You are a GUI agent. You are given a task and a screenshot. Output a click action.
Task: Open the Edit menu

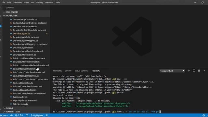(x=9, y=3)
